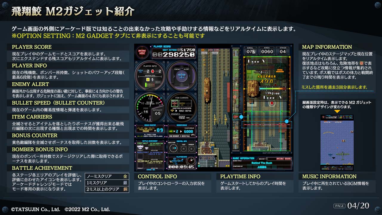The width and height of the screenshot is (382, 215).
Task: Click the clear bonus value 6000
Action: (189, 131)
